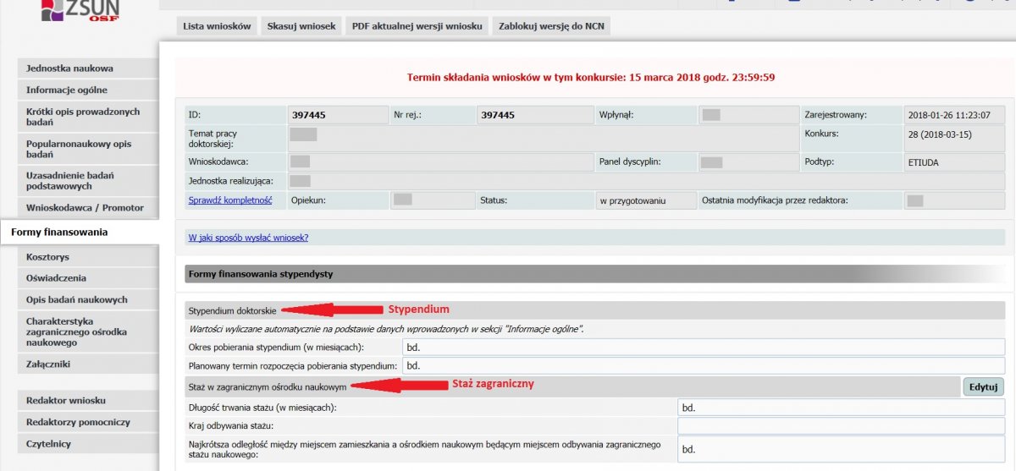Screen dimensions: 1016x471
Task: Click the Sprawdź kompletność link
Action: [229, 200]
